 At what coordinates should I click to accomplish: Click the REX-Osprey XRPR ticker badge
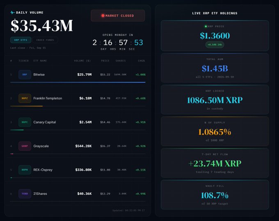coord(25,170)
